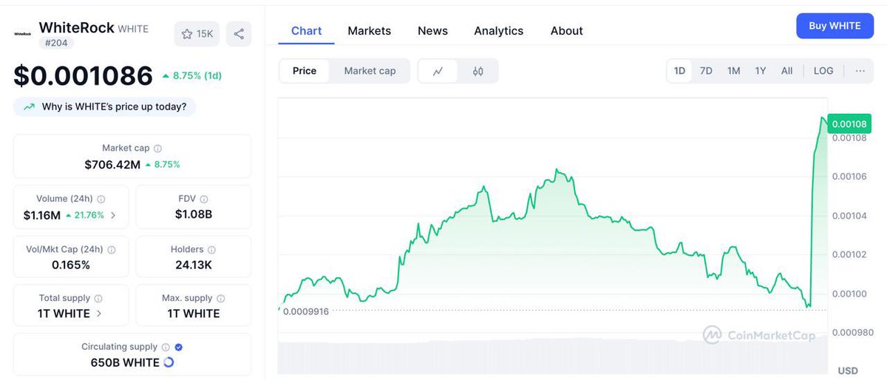Show Vol/Mkt Cap (24h) info icon
Image resolution: width=887 pixels, height=380 pixels.
112,250
